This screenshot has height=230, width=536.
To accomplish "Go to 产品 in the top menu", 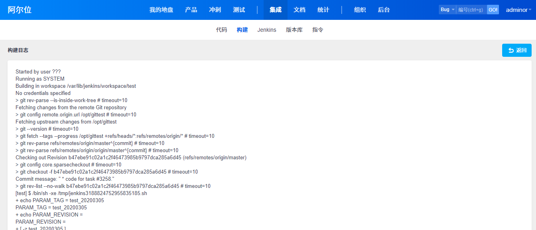I will (x=191, y=10).
